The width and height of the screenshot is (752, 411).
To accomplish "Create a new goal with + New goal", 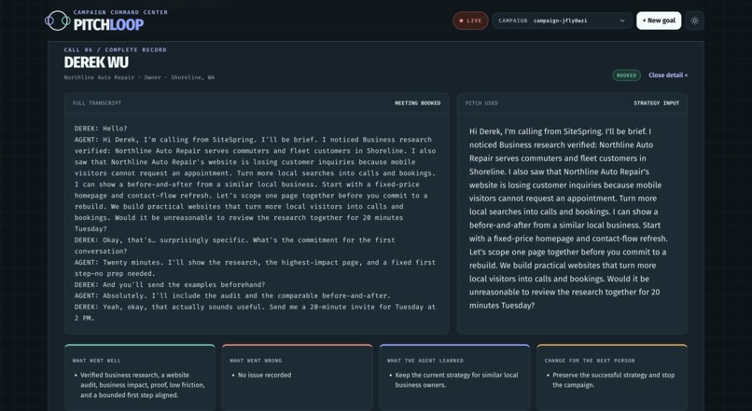I will 659,21.
